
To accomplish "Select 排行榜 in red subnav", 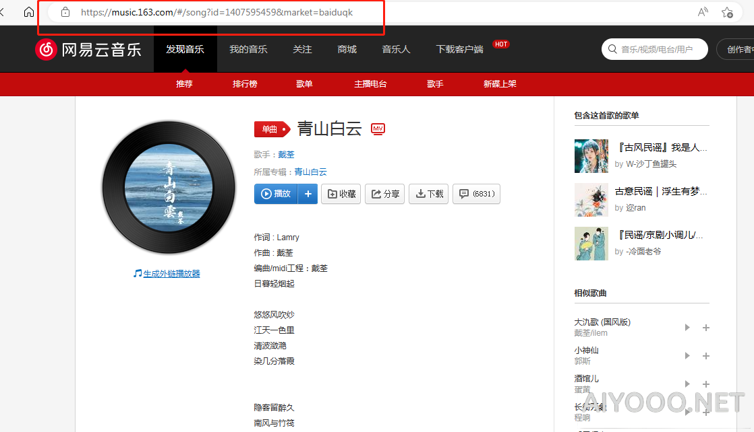I will coord(245,84).
